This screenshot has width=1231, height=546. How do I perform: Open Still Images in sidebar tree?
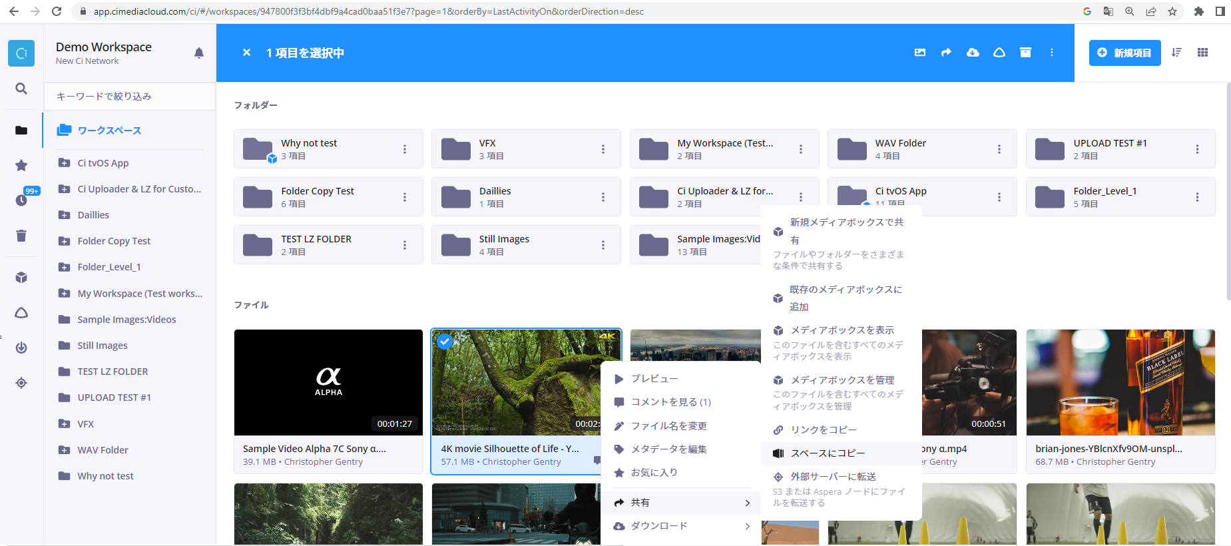(x=102, y=346)
